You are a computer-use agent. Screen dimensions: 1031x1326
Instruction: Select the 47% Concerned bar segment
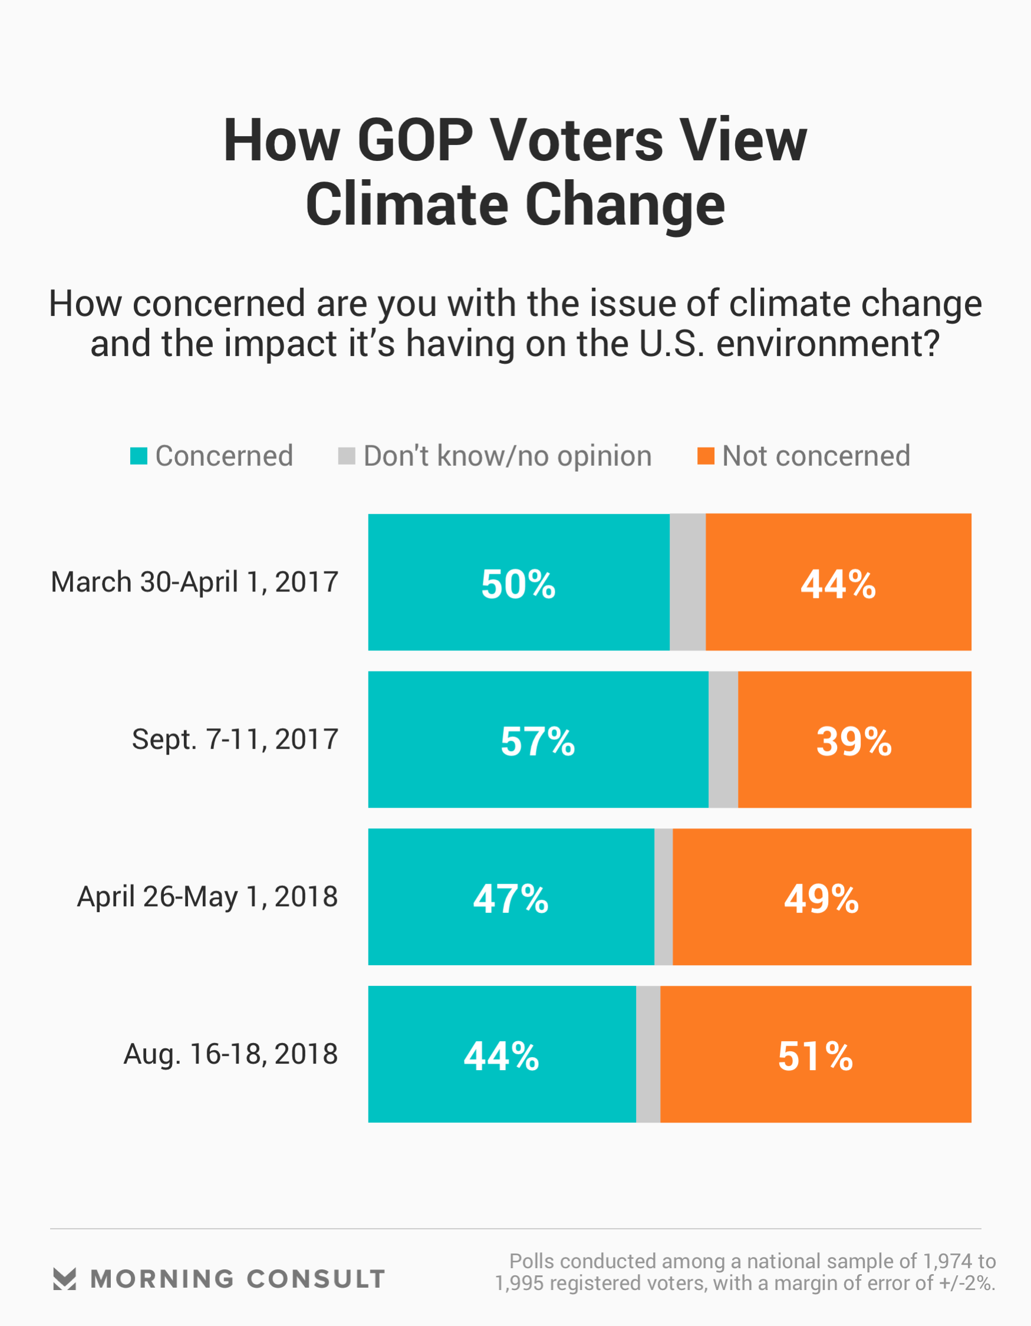click(x=510, y=897)
